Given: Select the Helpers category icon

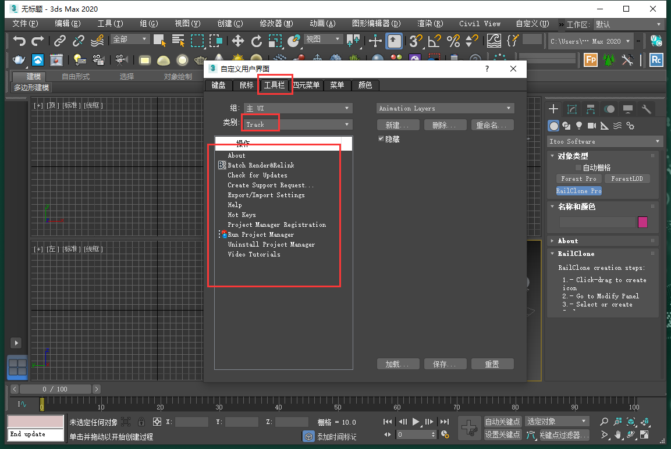Looking at the screenshot, I should (x=604, y=126).
